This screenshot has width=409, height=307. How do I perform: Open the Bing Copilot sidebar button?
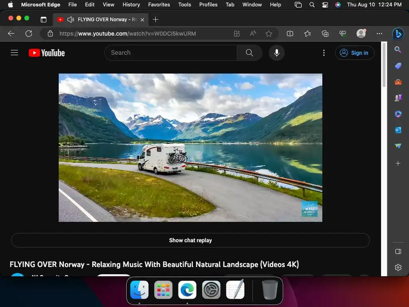pos(398,34)
